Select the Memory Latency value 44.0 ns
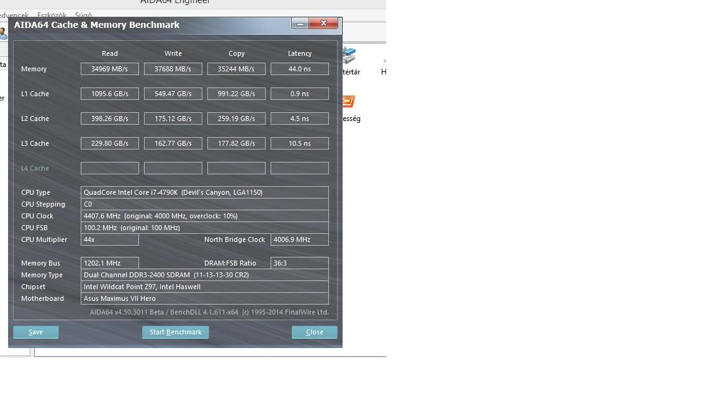Viewport: 715px width, 402px height. coord(300,69)
